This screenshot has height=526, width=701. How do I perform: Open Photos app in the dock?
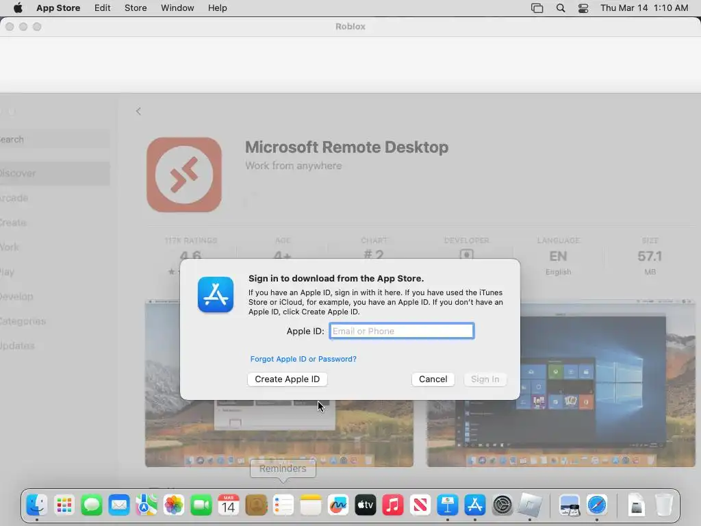(173, 505)
